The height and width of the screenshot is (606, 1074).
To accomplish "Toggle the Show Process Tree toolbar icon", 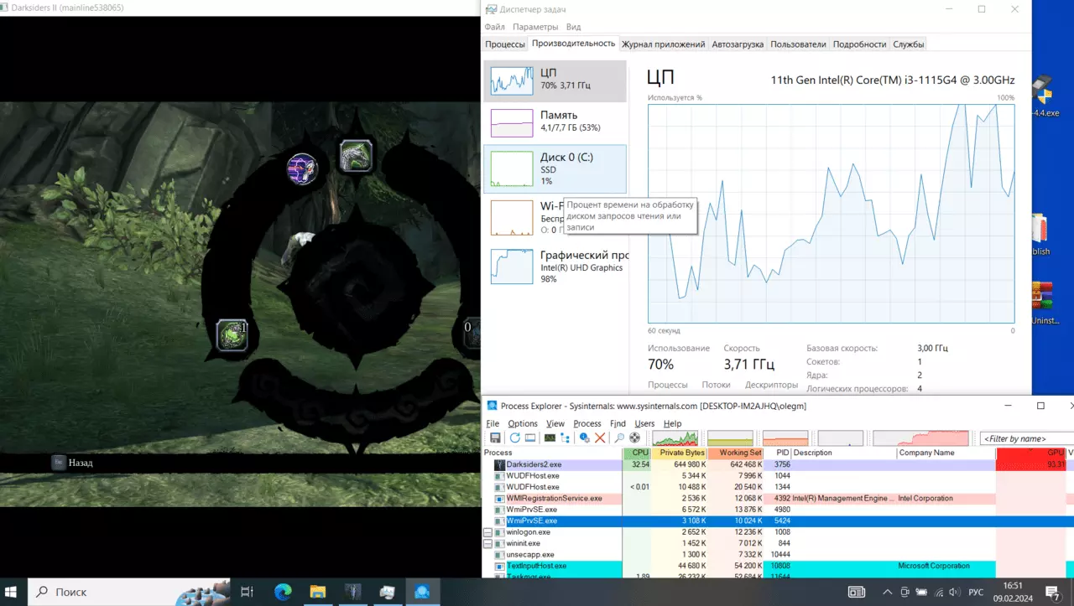I will pos(565,438).
